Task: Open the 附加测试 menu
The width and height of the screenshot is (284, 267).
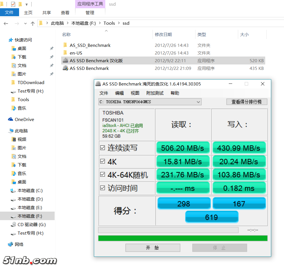Action: [155, 93]
